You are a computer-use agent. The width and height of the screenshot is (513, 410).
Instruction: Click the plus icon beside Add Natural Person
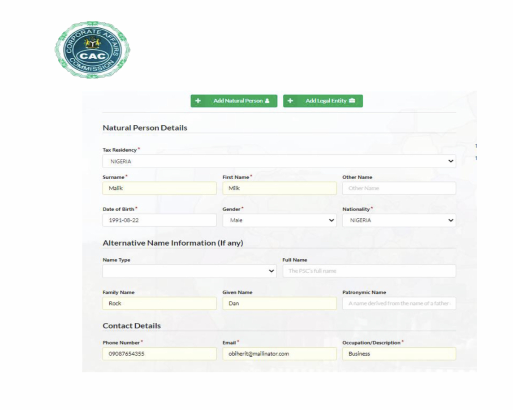click(198, 101)
